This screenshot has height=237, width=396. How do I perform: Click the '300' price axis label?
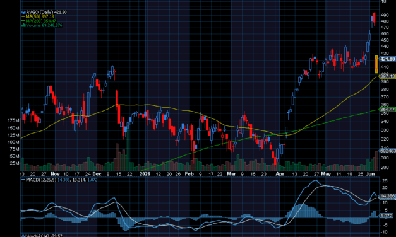click(385, 158)
